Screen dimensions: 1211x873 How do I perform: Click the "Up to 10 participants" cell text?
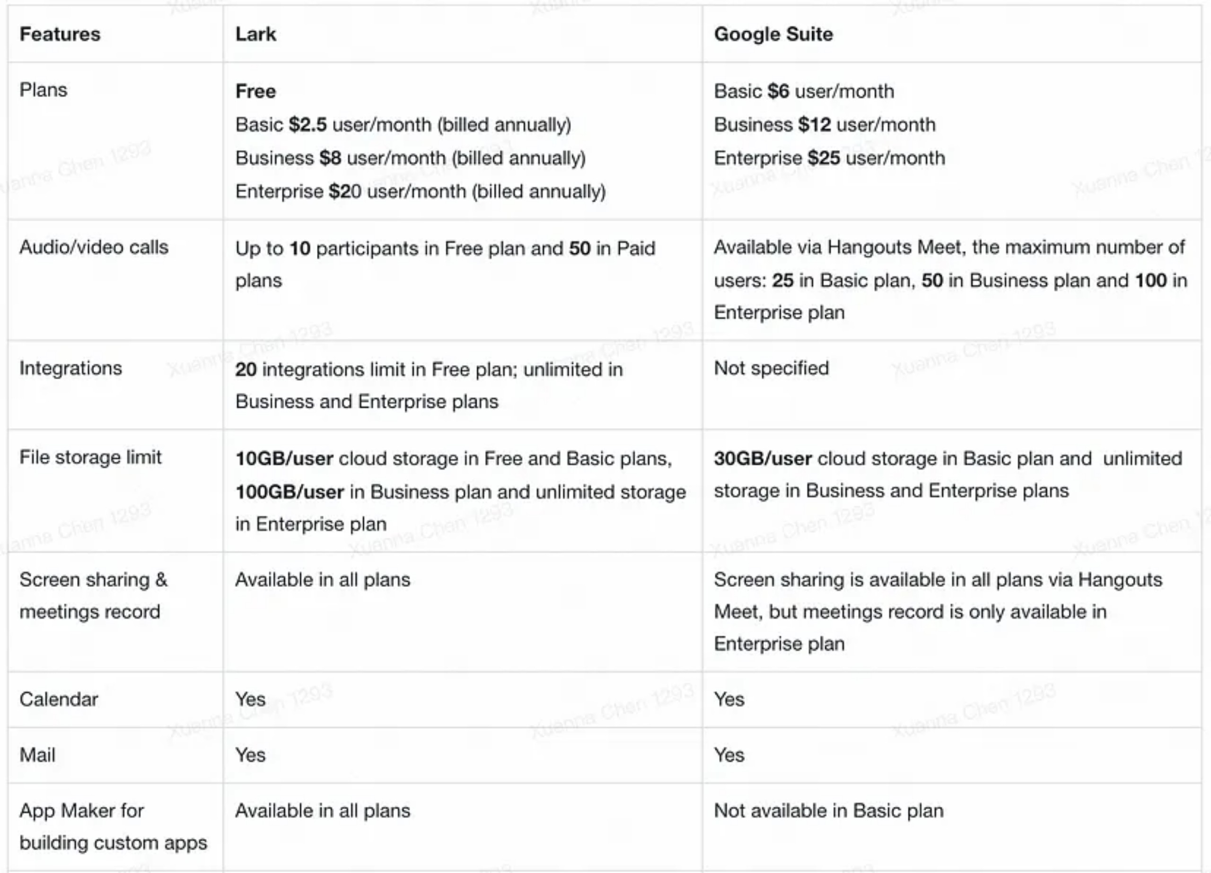point(445,249)
